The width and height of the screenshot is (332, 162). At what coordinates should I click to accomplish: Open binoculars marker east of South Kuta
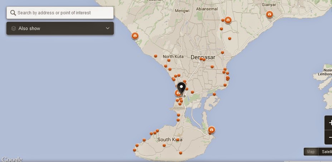click(211, 129)
